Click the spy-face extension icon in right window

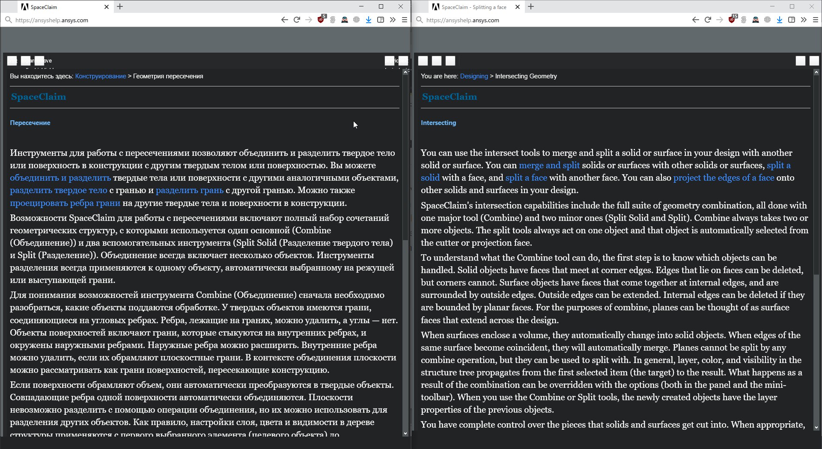tap(756, 20)
